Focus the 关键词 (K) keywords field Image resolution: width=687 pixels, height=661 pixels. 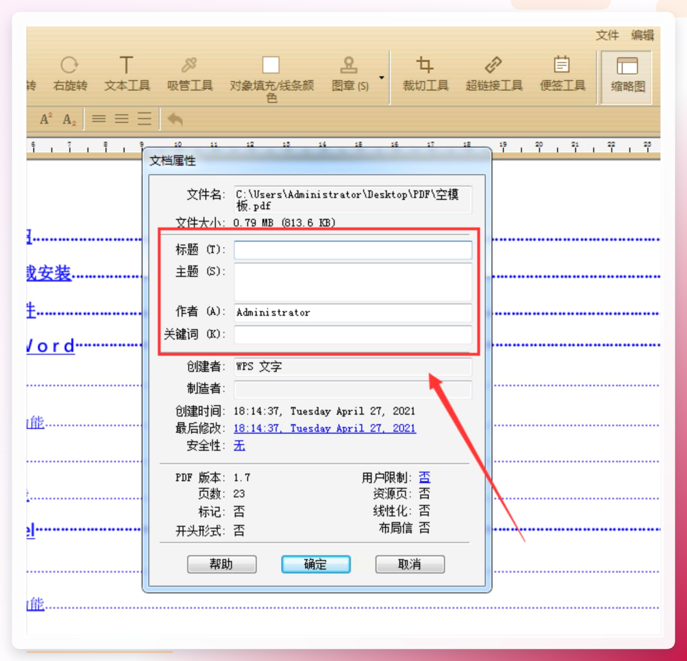(353, 334)
